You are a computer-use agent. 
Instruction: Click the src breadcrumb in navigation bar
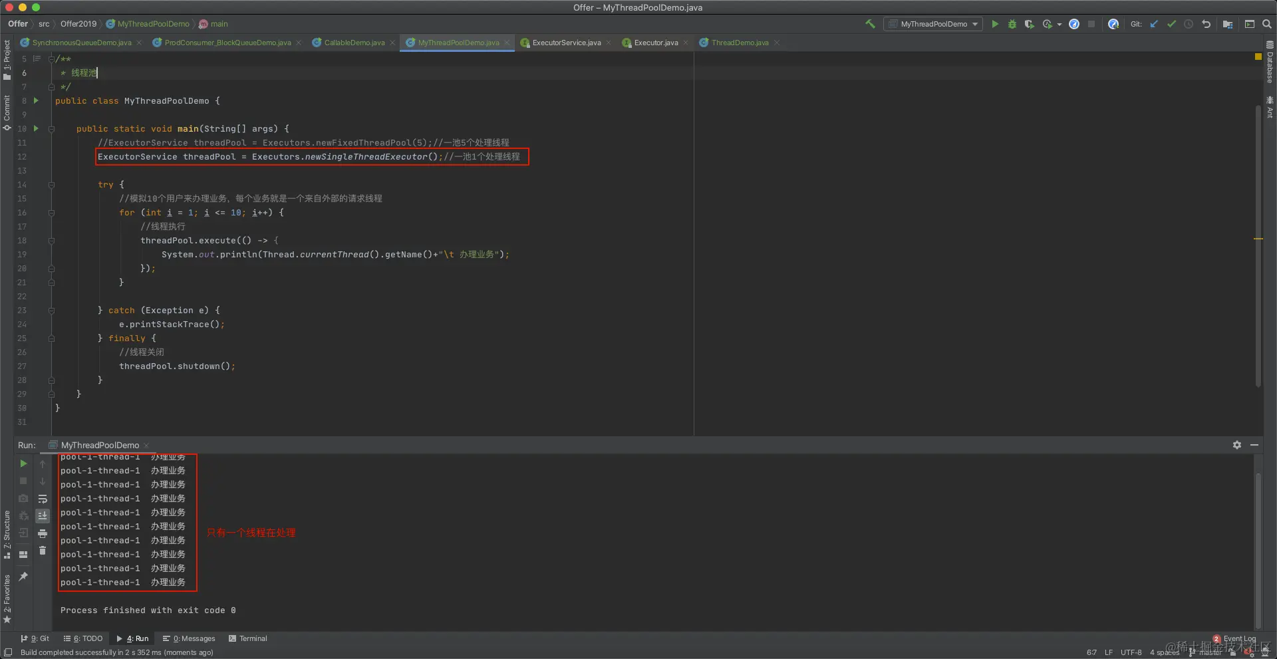click(x=44, y=24)
